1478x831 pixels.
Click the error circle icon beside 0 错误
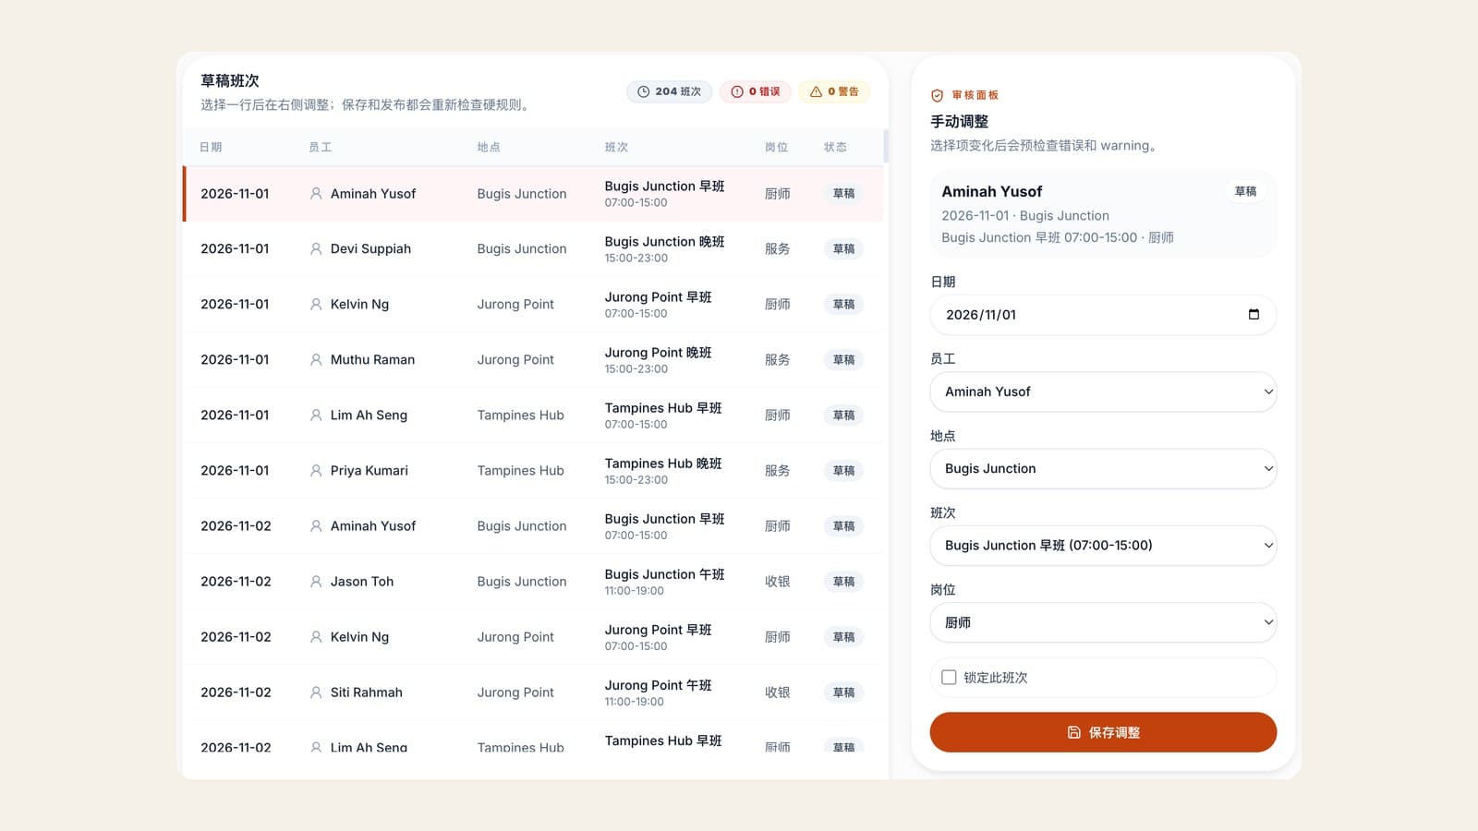click(x=737, y=91)
